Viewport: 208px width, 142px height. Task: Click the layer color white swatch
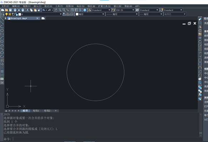pyautogui.click(x=20, y=14)
